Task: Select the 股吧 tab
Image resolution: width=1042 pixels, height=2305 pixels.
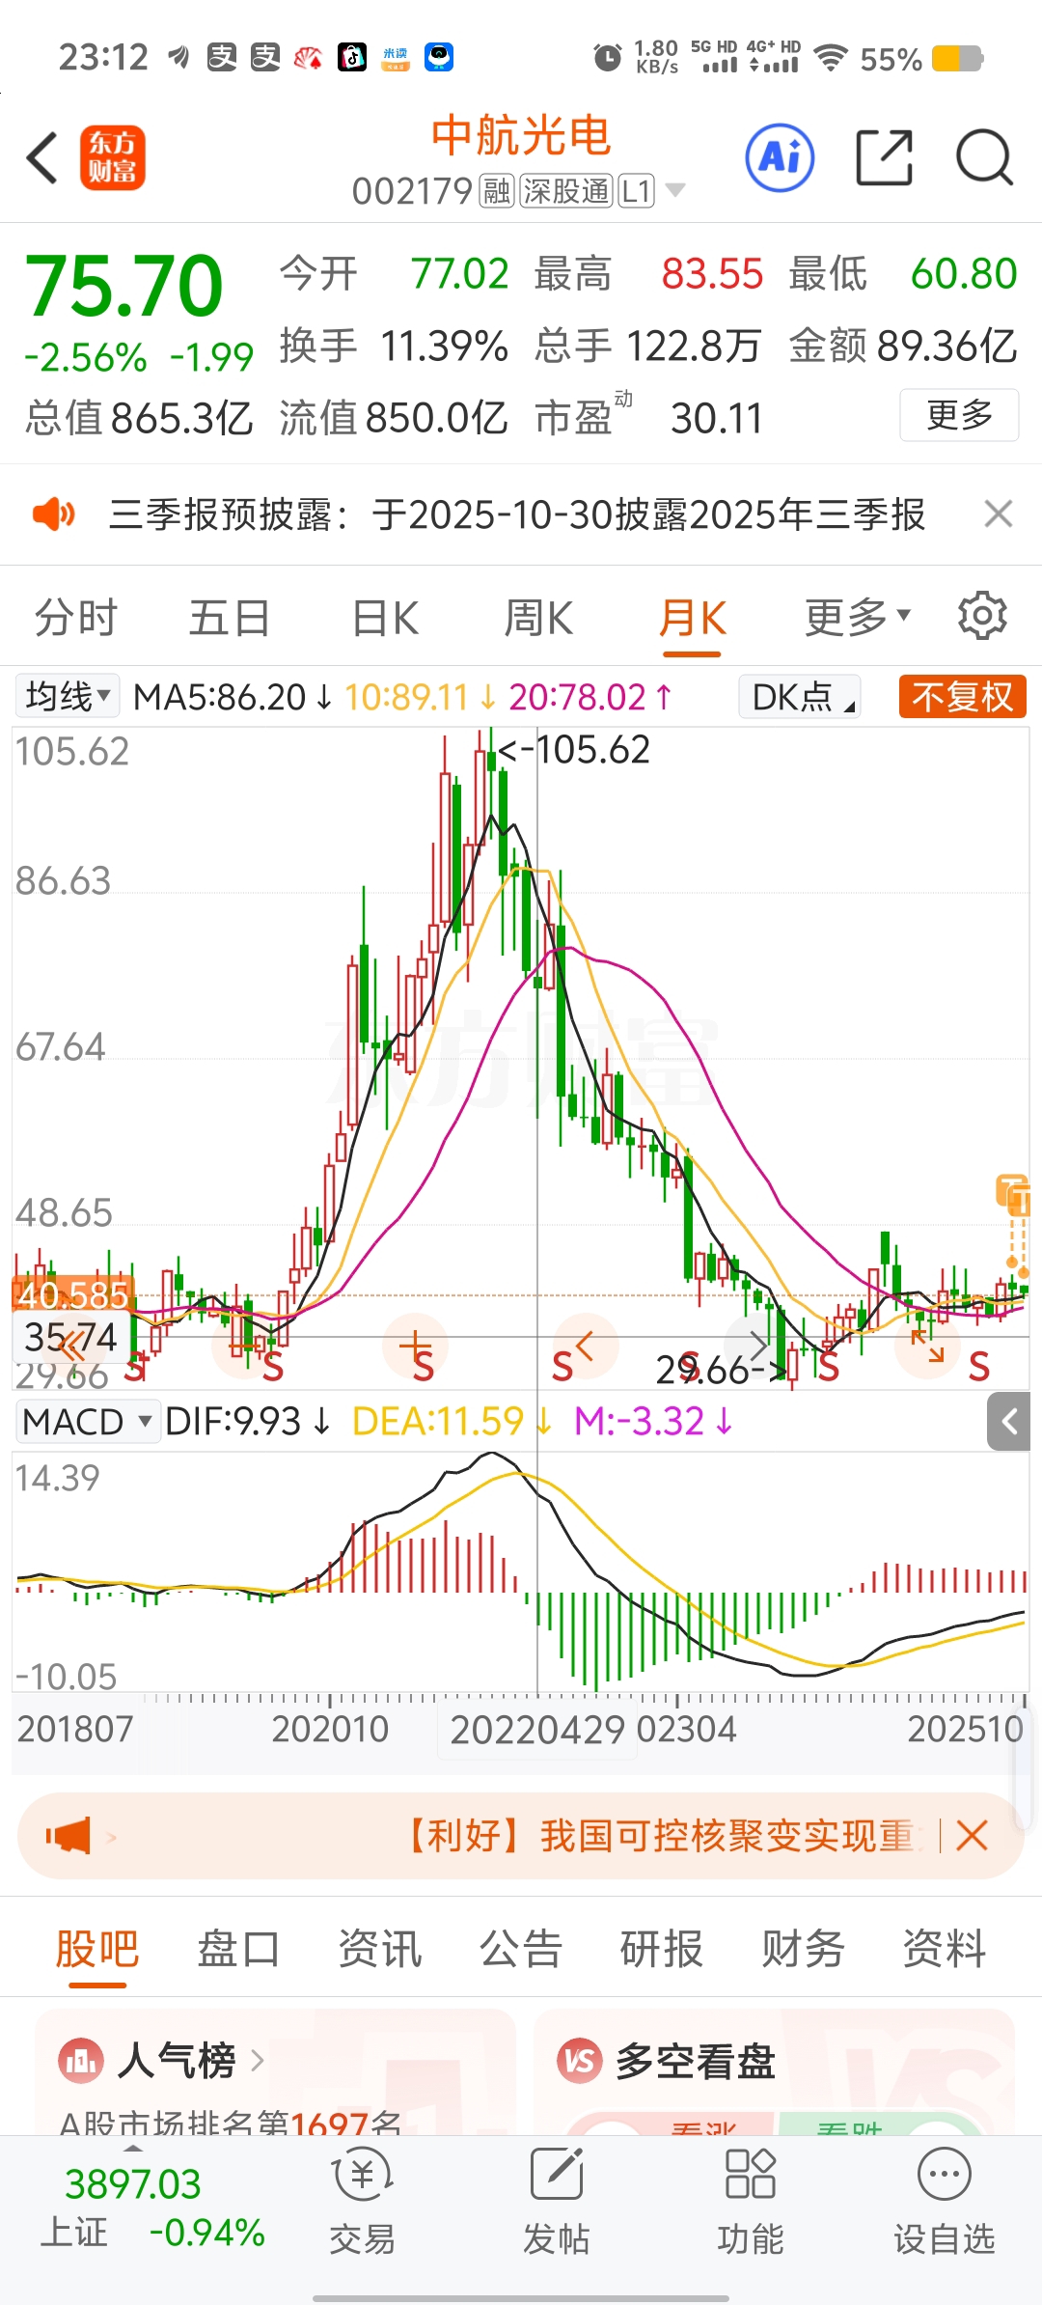Action: click(96, 1948)
